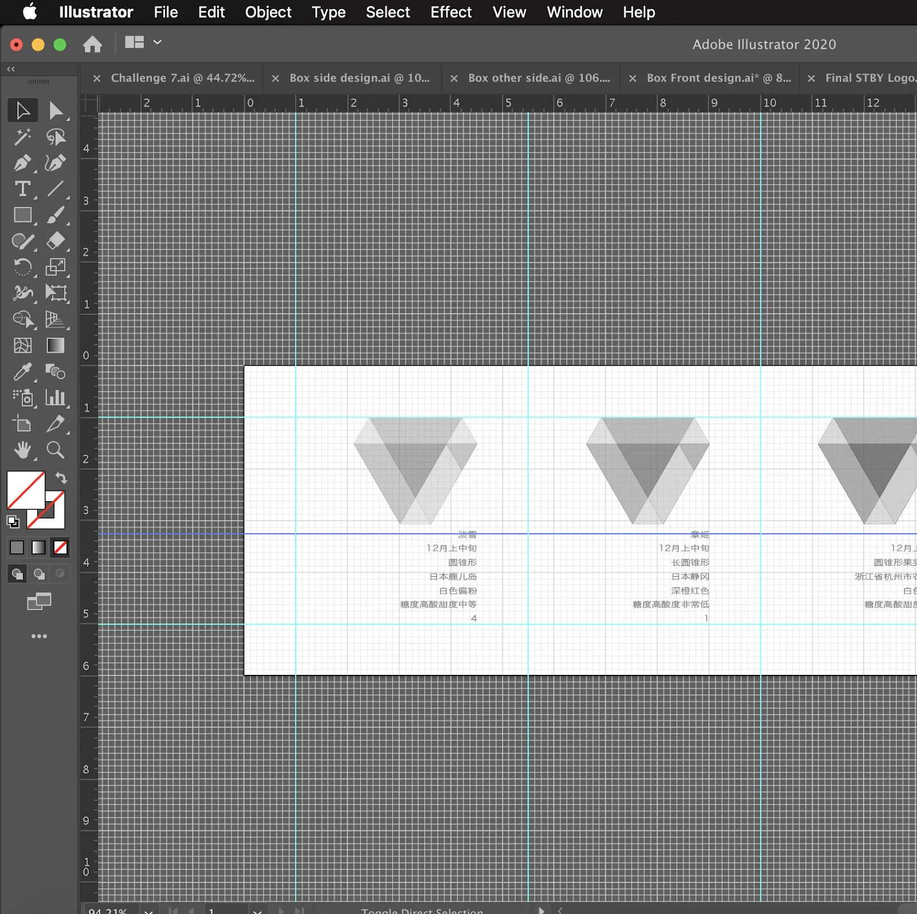Set paint mode to Color
917x914 pixels.
point(17,548)
